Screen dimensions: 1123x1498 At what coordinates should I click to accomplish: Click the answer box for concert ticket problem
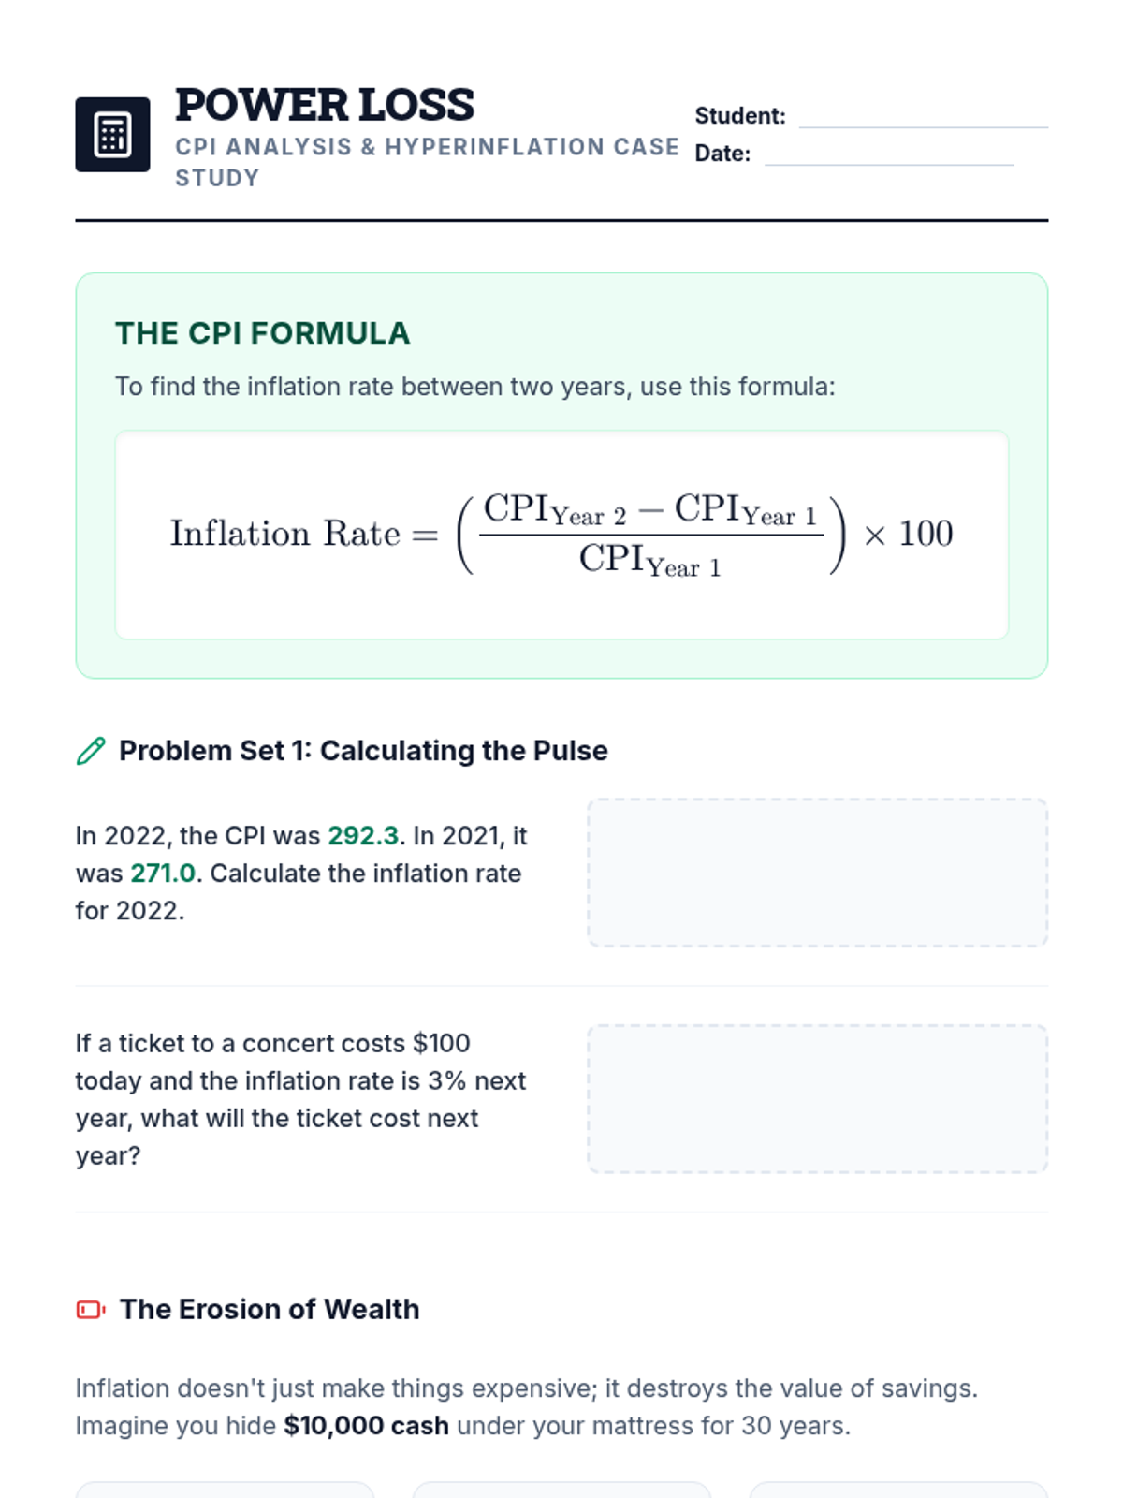click(x=817, y=1099)
